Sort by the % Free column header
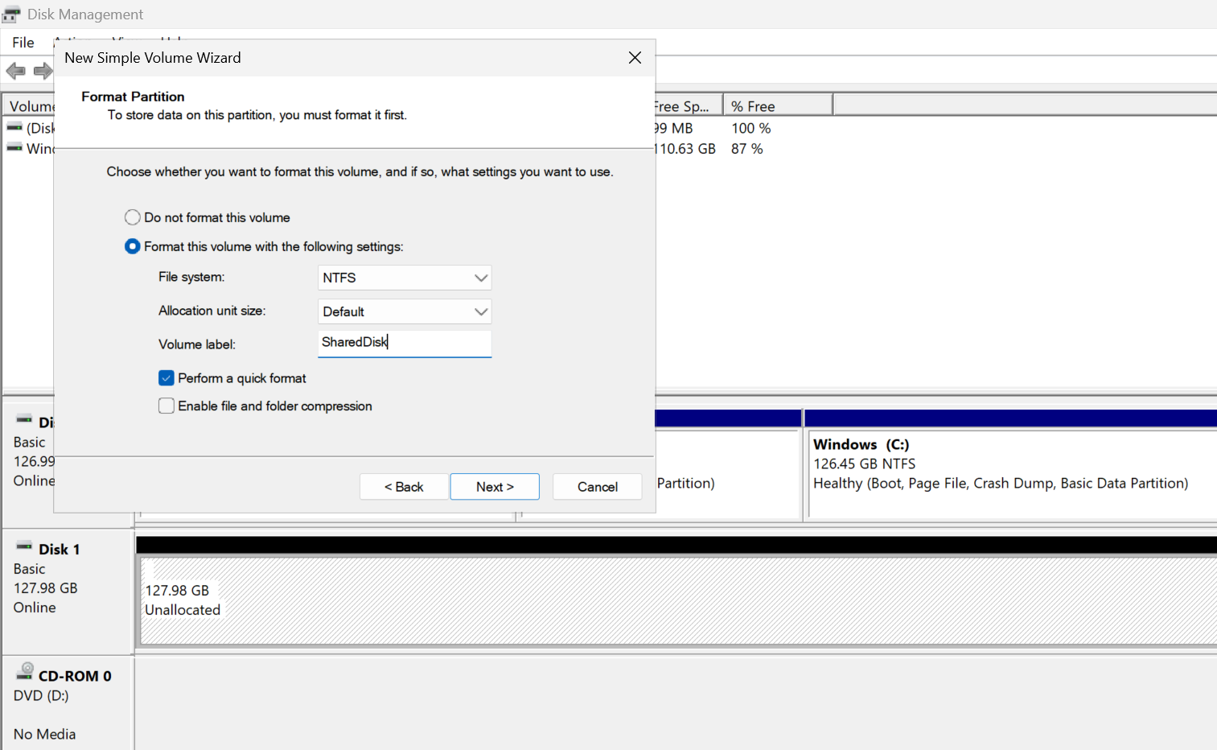Viewport: 1217px width, 750px height. 778,106
